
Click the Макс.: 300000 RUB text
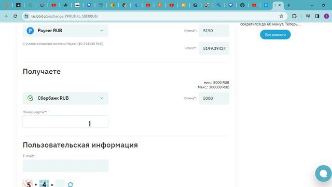(213, 87)
